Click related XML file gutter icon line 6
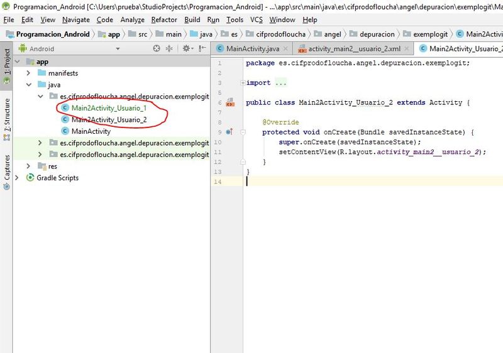The width and height of the screenshot is (503, 353). point(230,102)
